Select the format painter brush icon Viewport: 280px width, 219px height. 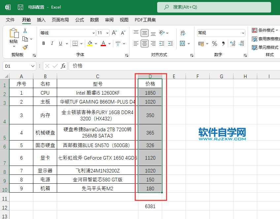(x=25, y=47)
